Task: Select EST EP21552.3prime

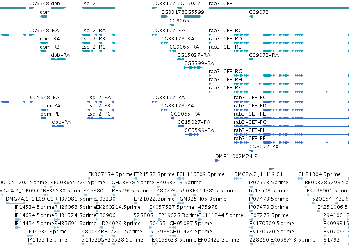Action: 154,174
